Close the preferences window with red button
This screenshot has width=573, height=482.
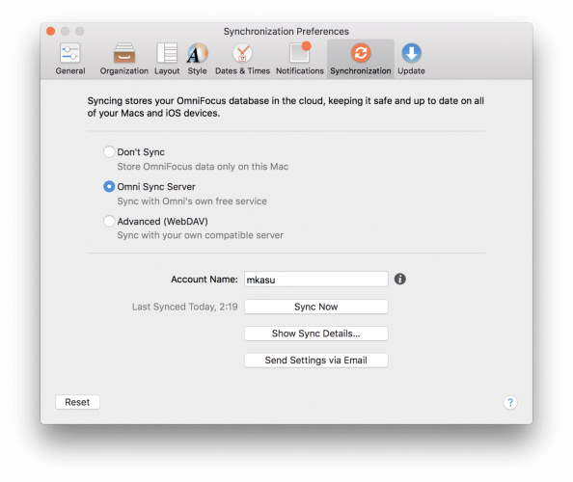[x=51, y=32]
